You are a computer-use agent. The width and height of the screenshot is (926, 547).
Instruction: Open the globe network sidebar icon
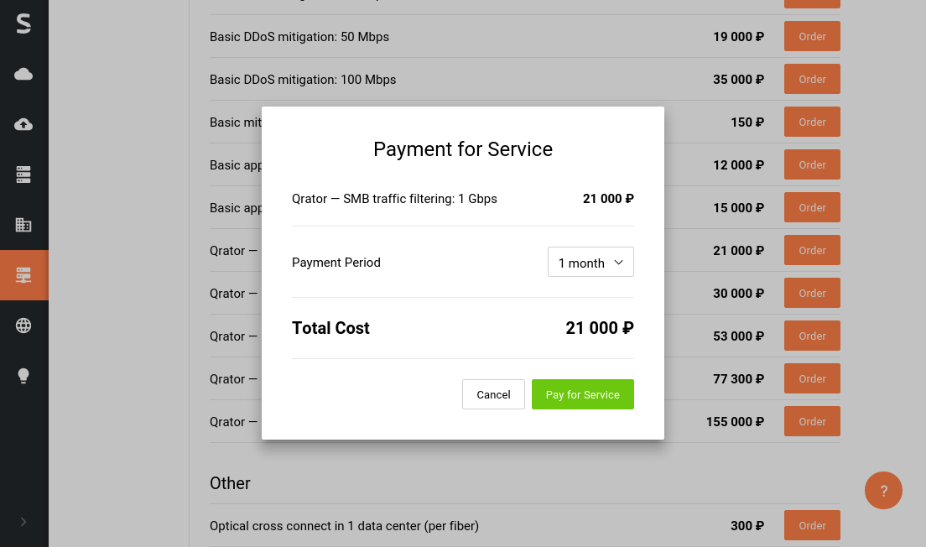23,326
